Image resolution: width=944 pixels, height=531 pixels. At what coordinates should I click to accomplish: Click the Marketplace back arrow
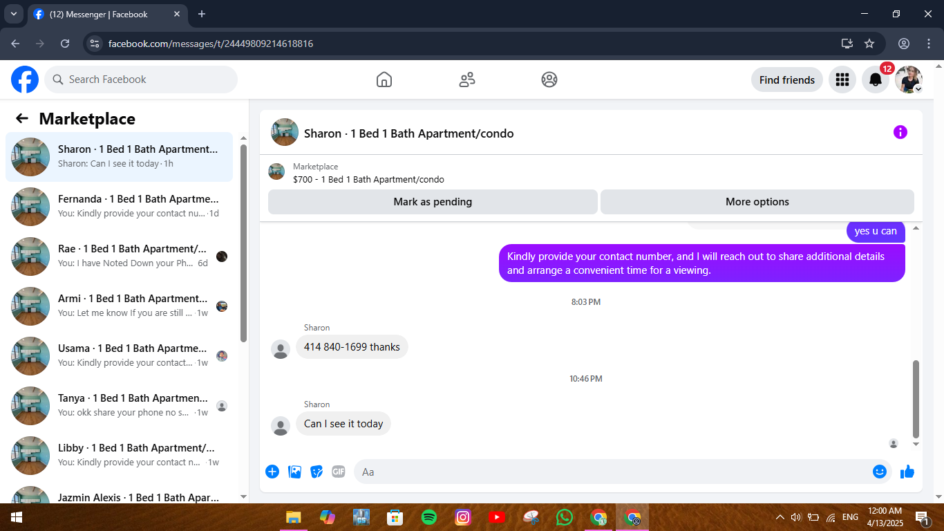[x=22, y=118]
